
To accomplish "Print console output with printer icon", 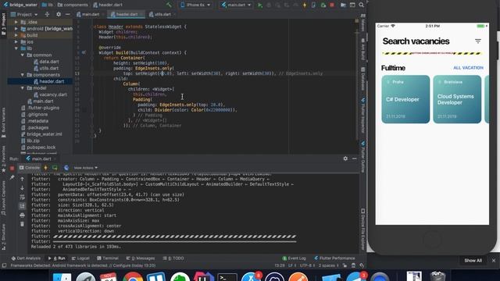I will pyautogui.click(x=22, y=215).
